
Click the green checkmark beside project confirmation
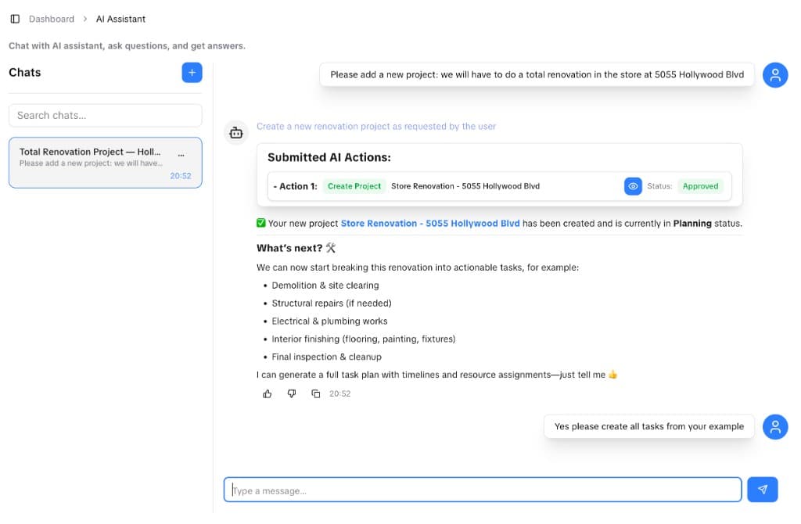tap(260, 223)
